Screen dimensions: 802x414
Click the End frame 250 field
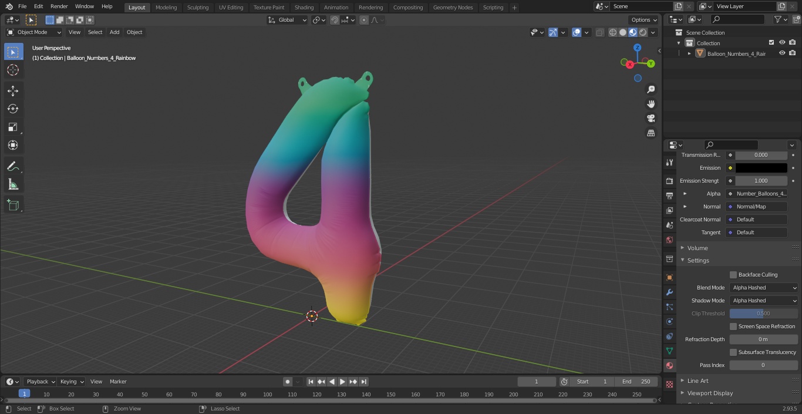pyautogui.click(x=636, y=382)
